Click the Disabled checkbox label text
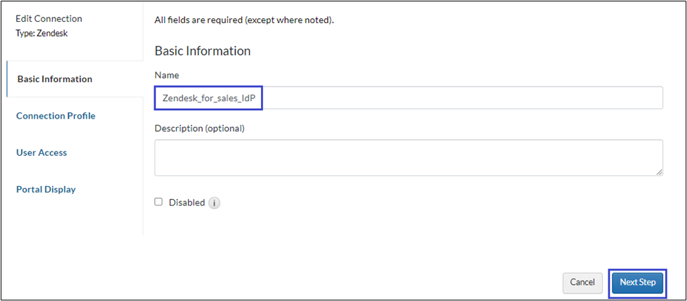This screenshot has width=687, height=301. click(187, 203)
